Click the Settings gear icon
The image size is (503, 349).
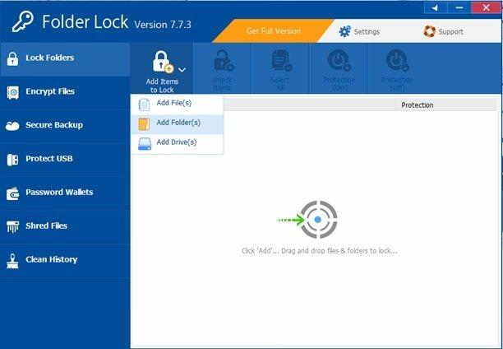point(345,31)
